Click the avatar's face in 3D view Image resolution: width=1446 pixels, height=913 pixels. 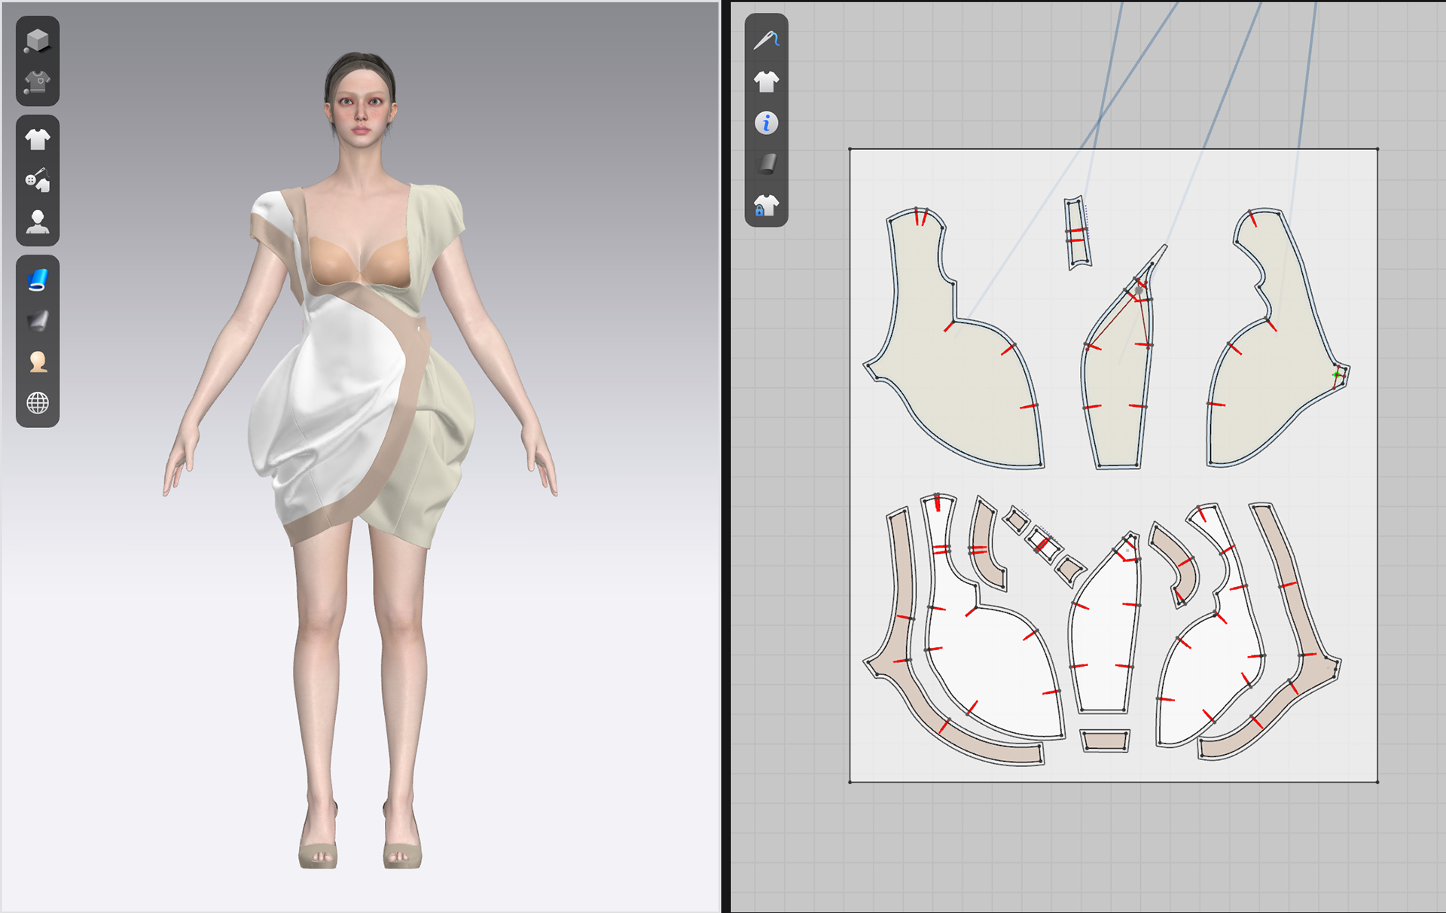point(361,113)
